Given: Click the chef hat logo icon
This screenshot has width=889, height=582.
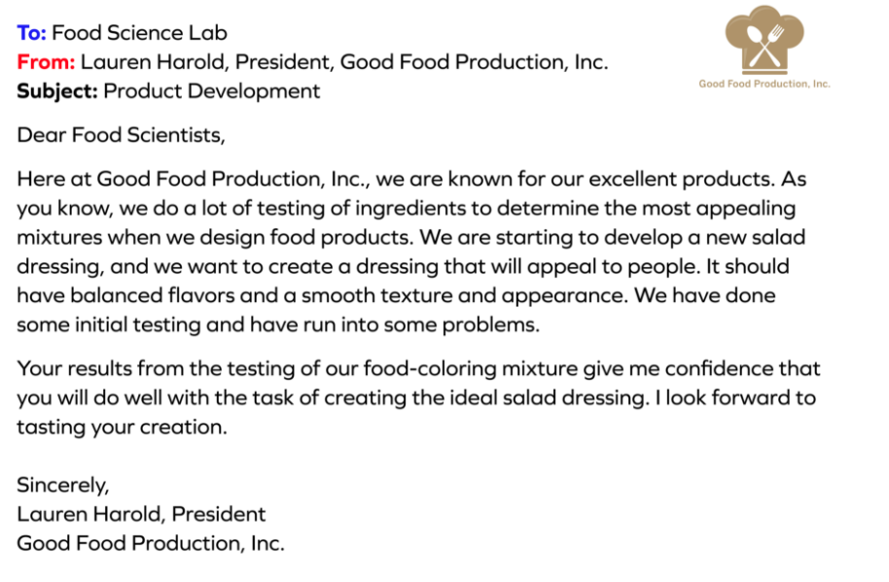Looking at the screenshot, I should [765, 42].
